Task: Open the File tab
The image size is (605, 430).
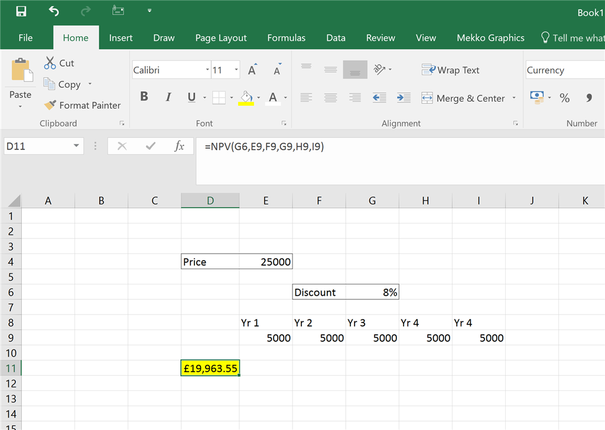Action: tap(25, 38)
